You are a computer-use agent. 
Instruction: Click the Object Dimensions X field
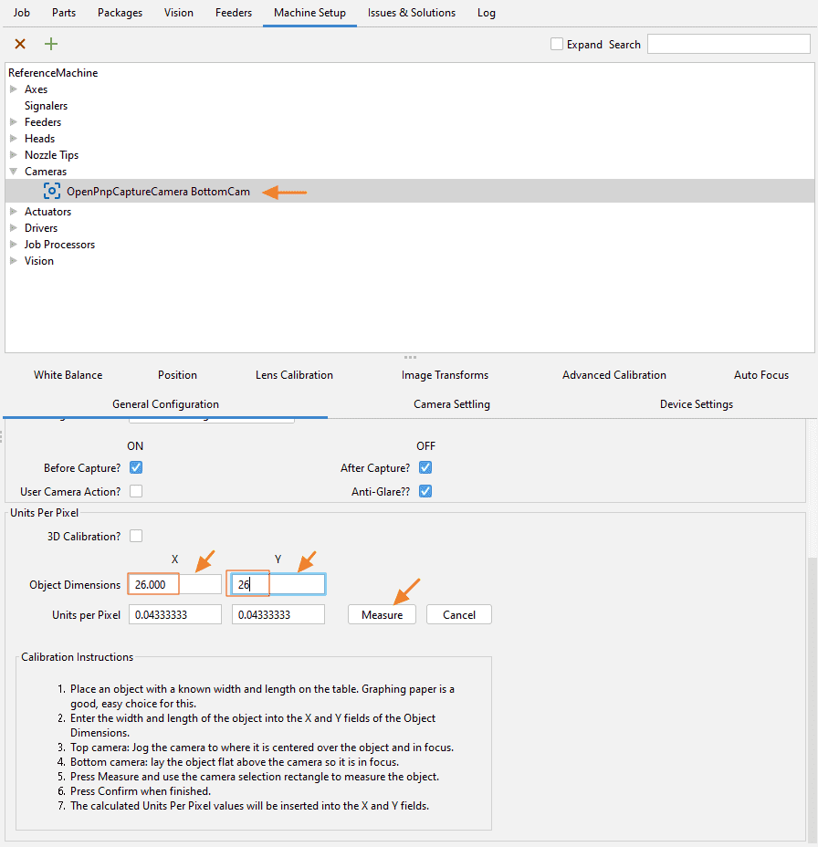click(175, 584)
